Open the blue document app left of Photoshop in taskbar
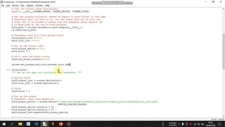Viewport: 225px width, 127px height. click(x=28, y=124)
